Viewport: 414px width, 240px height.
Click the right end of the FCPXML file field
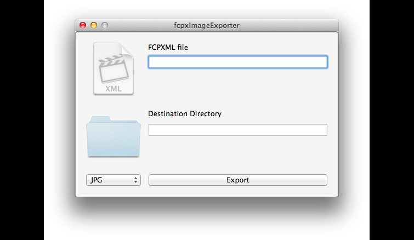coord(322,62)
